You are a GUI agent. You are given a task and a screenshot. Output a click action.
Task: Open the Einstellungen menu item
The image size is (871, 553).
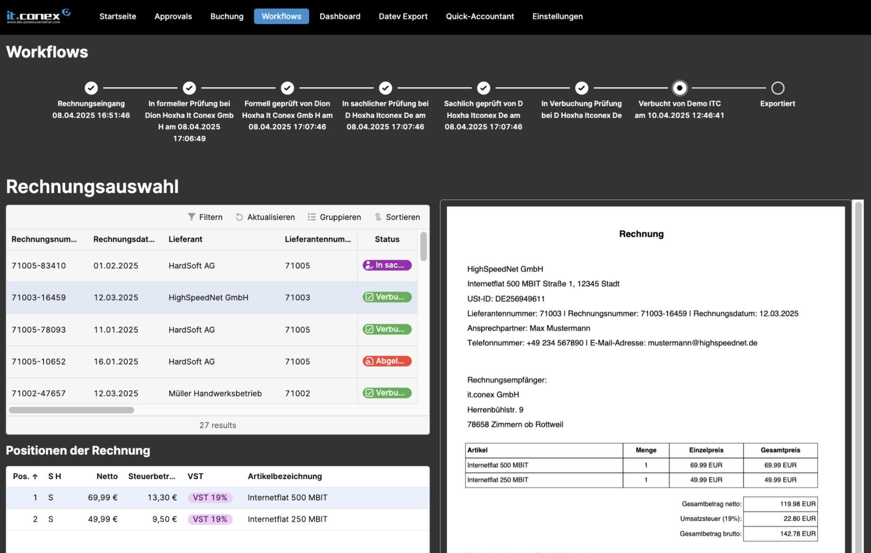557,16
